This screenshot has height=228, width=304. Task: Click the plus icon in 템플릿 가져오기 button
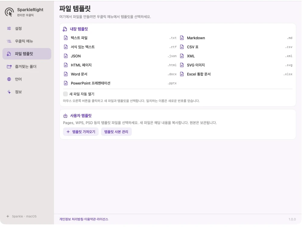point(68,132)
